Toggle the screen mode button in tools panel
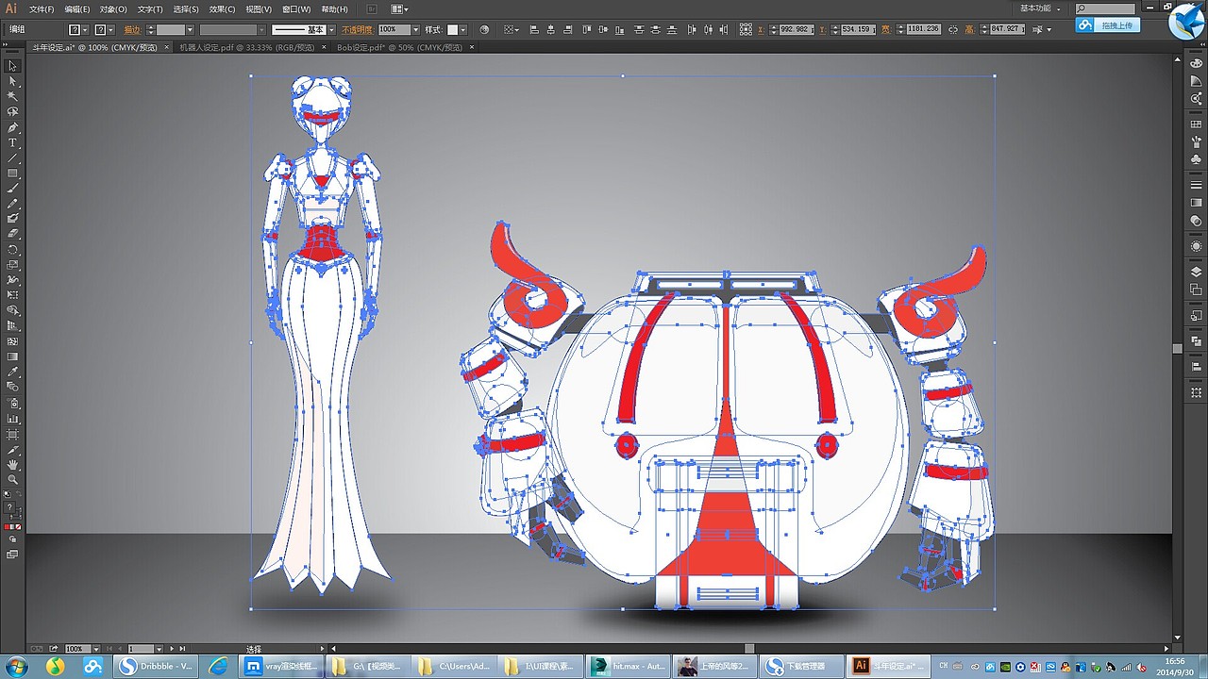 (13, 555)
